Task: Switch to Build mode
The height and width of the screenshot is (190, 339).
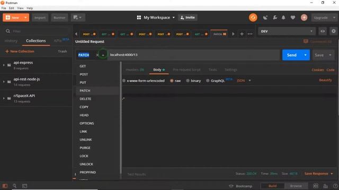Action: (272, 186)
